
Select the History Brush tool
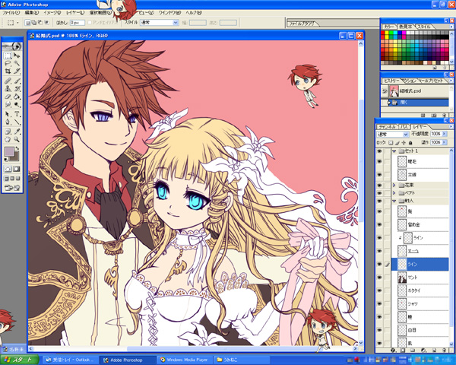17,88
